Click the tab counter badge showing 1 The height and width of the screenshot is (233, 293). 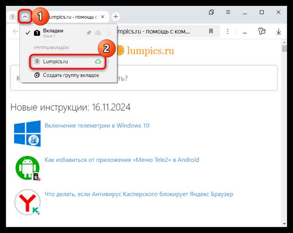click(x=13, y=17)
